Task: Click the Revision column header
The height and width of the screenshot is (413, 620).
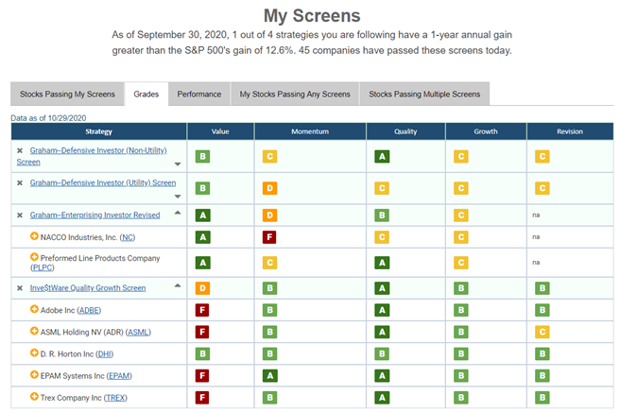Action: coord(570,131)
